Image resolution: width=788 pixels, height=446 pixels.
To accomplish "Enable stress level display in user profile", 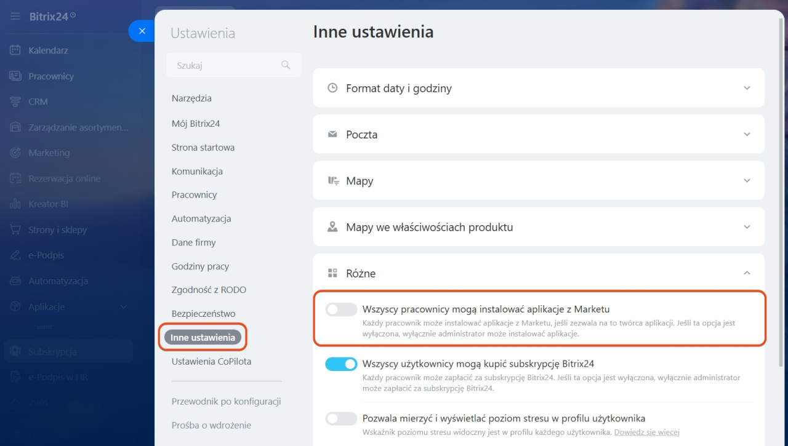I will point(341,419).
